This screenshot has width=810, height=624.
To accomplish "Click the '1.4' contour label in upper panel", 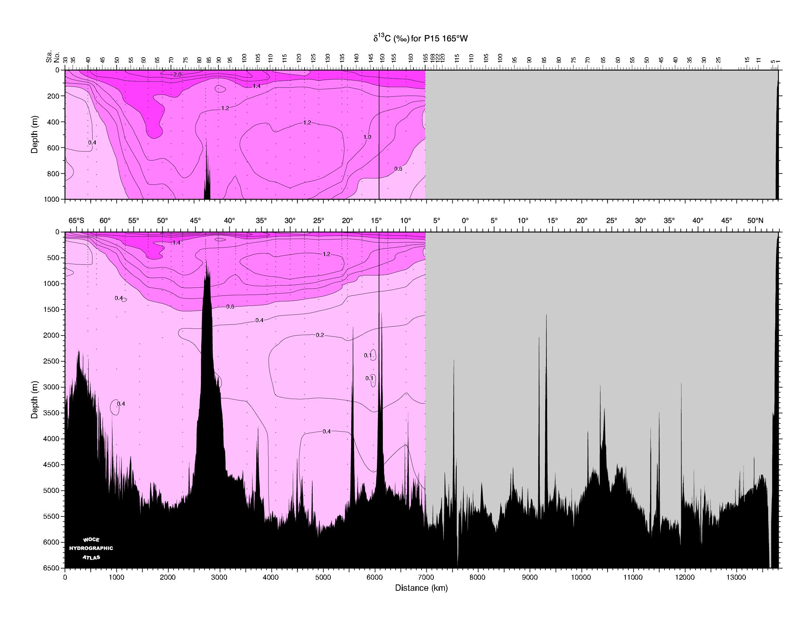I will (256, 86).
